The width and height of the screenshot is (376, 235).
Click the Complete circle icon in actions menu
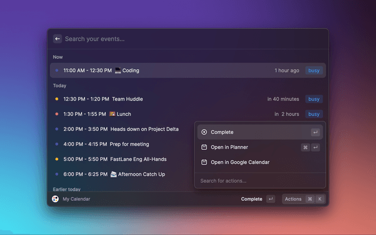coord(204,132)
